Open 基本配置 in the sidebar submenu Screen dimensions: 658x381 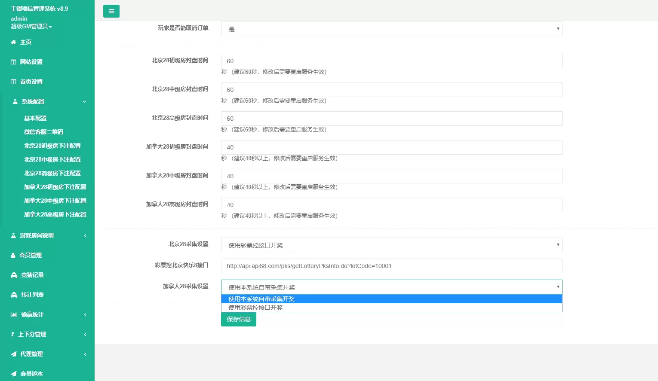coord(35,118)
